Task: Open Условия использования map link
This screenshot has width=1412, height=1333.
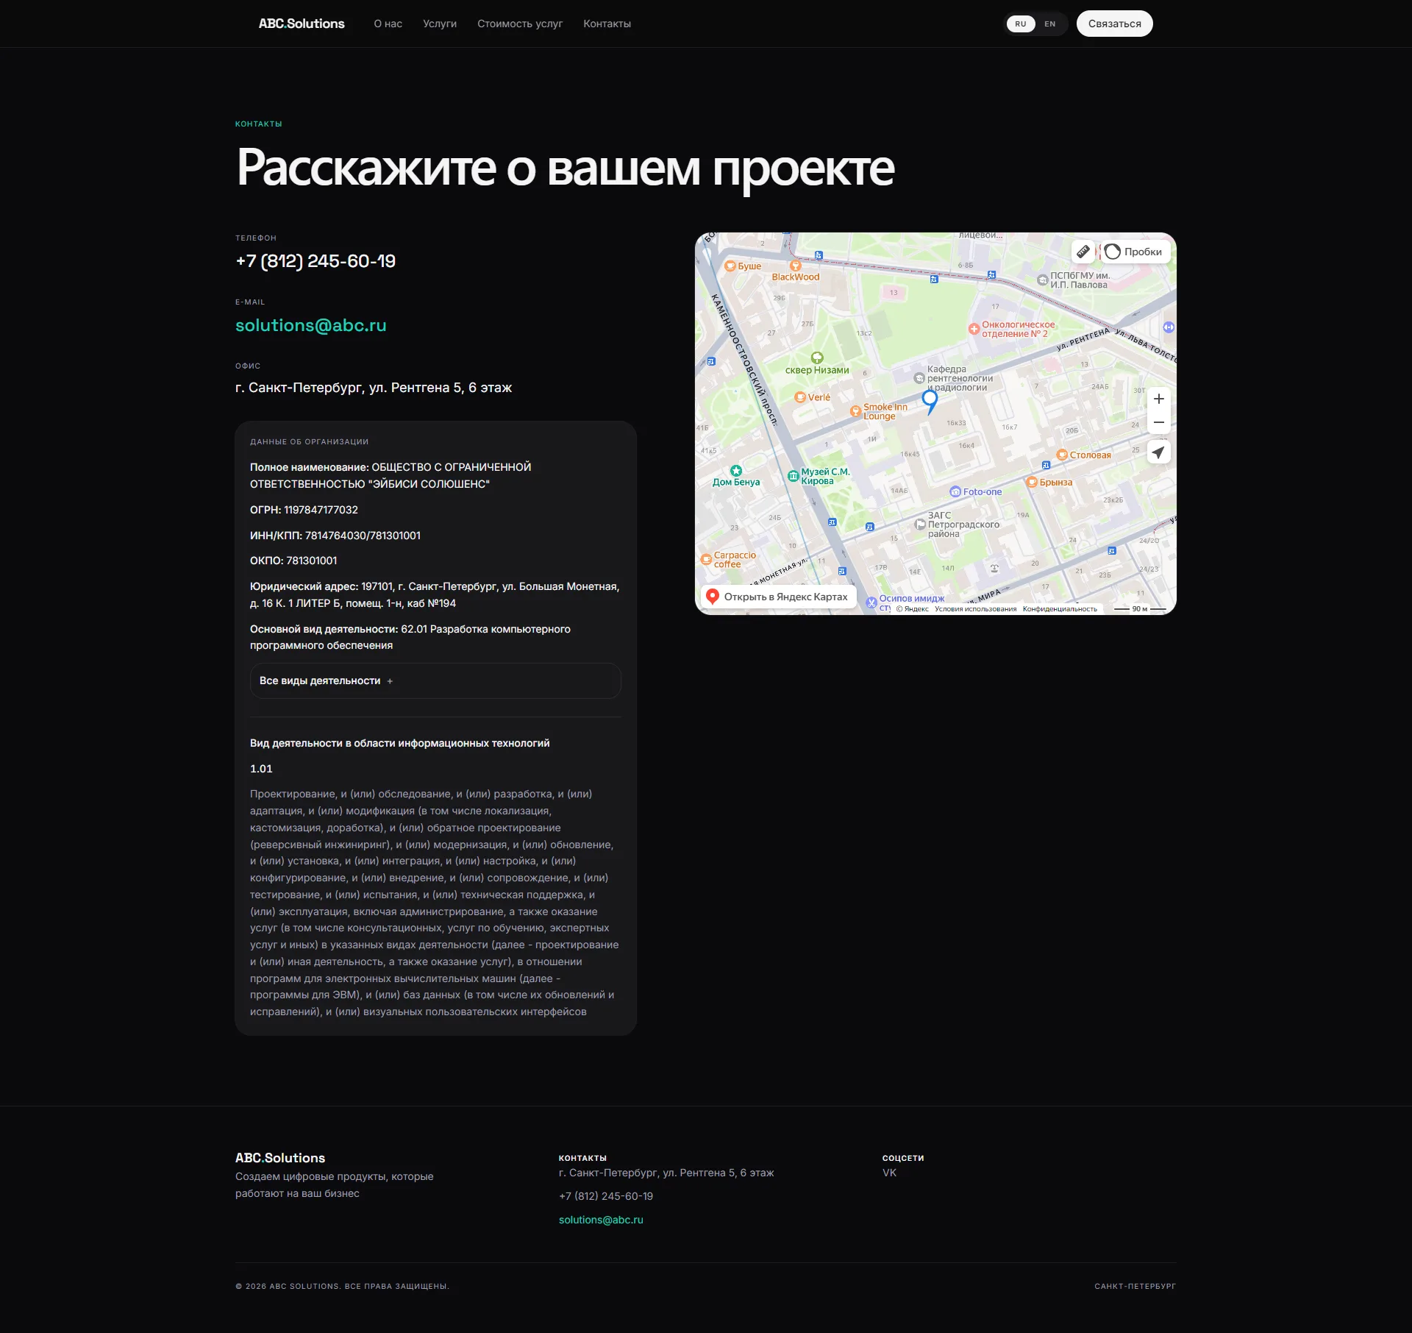Action: click(x=975, y=609)
